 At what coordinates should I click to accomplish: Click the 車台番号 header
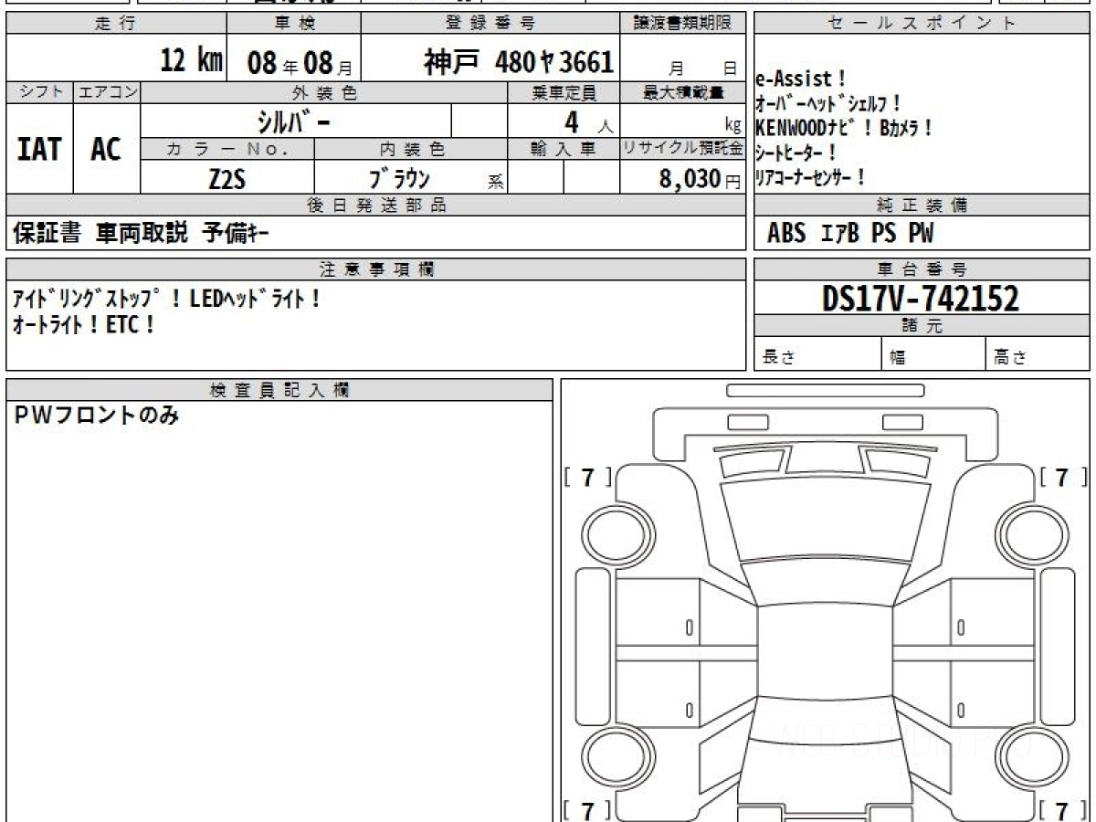[x=922, y=269]
